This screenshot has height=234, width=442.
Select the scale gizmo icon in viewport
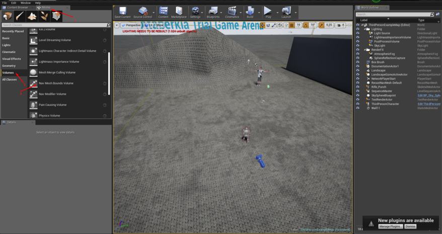tap(273, 25)
